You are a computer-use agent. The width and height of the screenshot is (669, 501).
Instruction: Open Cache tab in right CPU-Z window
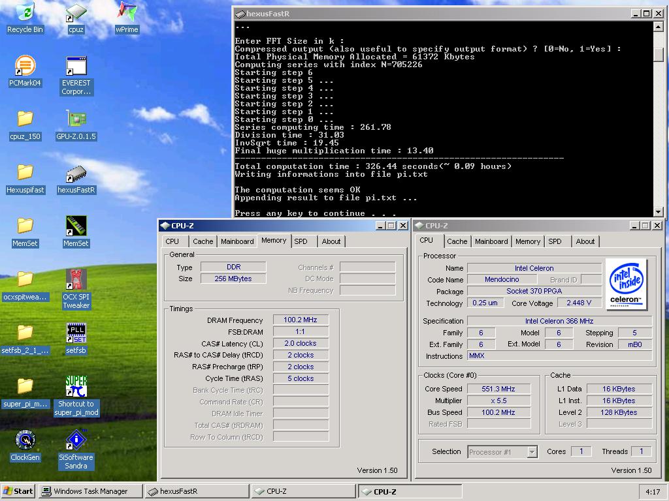click(x=457, y=241)
